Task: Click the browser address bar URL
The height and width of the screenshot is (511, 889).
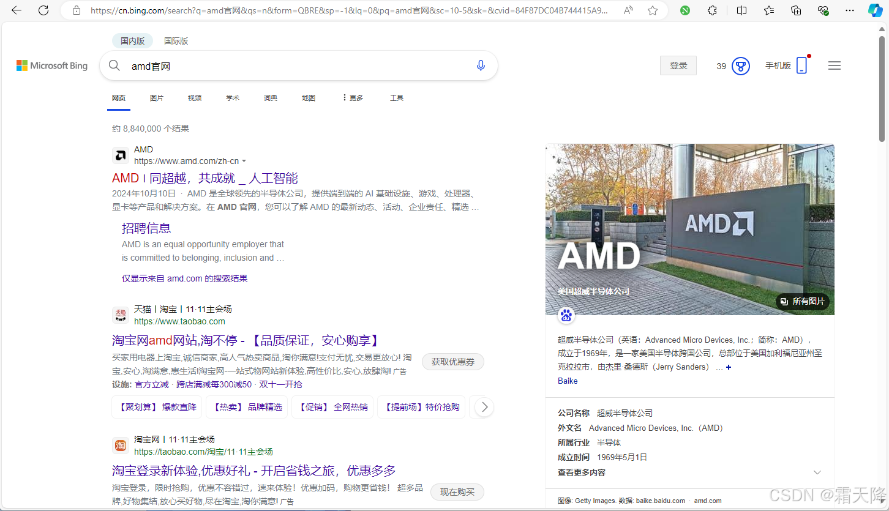Action: (x=349, y=10)
